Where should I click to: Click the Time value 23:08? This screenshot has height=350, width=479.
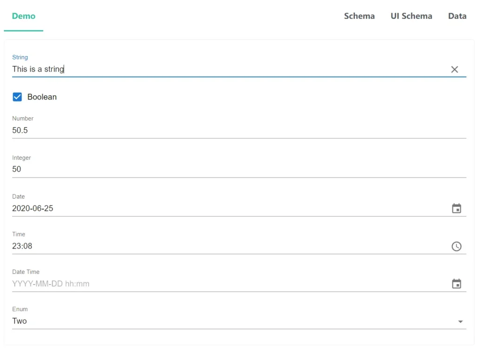(22, 246)
